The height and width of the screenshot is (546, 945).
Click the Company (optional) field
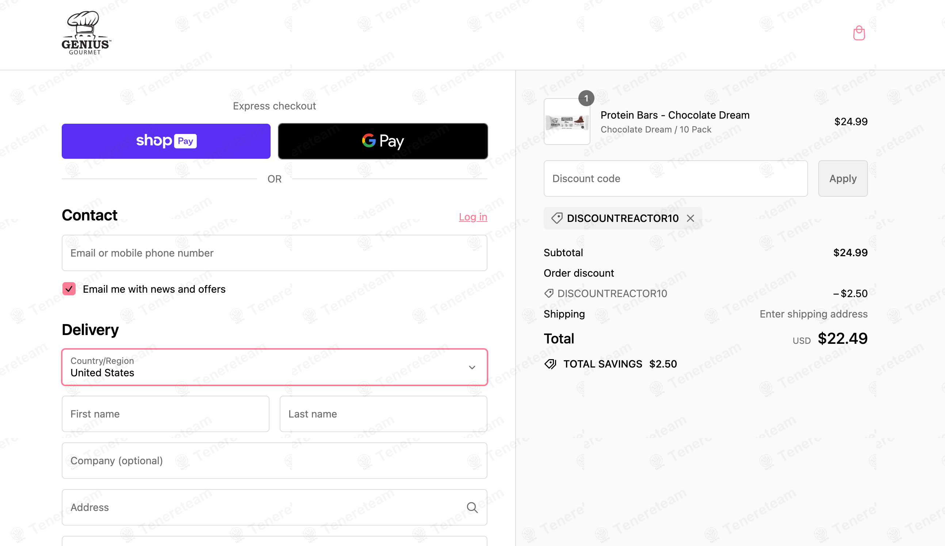point(275,461)
